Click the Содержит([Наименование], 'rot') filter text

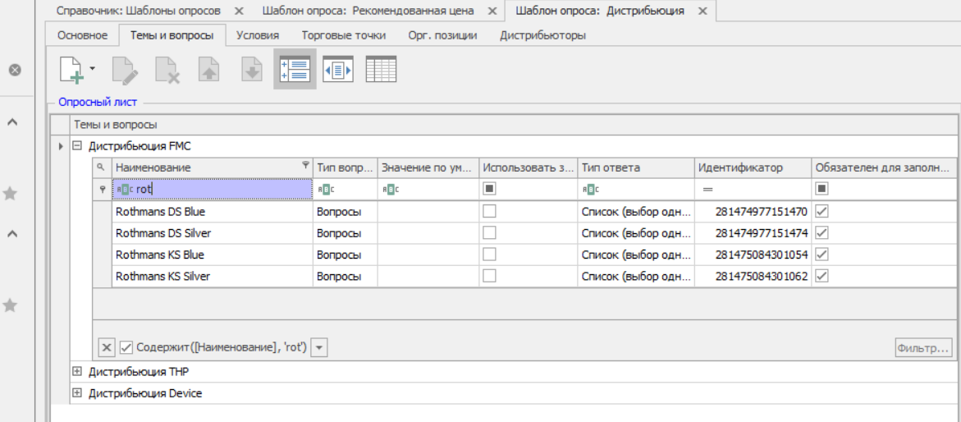pos(222,348)
